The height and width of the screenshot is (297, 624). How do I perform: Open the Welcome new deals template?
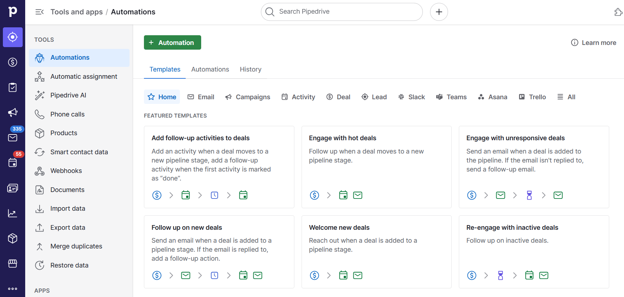click(x=376, y=252)
